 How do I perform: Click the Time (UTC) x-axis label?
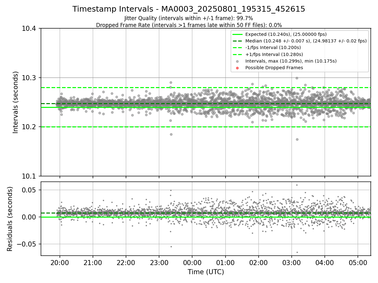point(206,272)
